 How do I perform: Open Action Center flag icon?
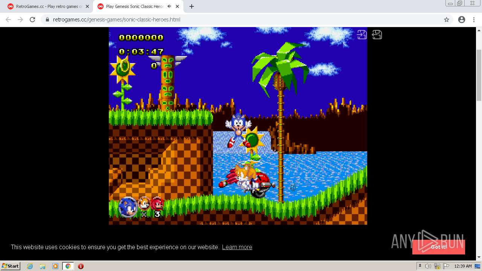tap(446, 266)
